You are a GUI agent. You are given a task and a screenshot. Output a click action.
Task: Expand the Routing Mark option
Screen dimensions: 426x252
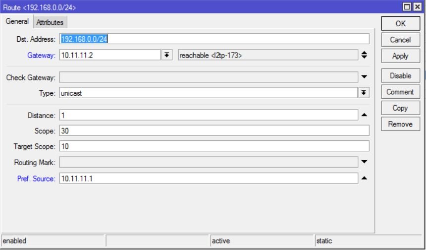(x=364, y=162)
